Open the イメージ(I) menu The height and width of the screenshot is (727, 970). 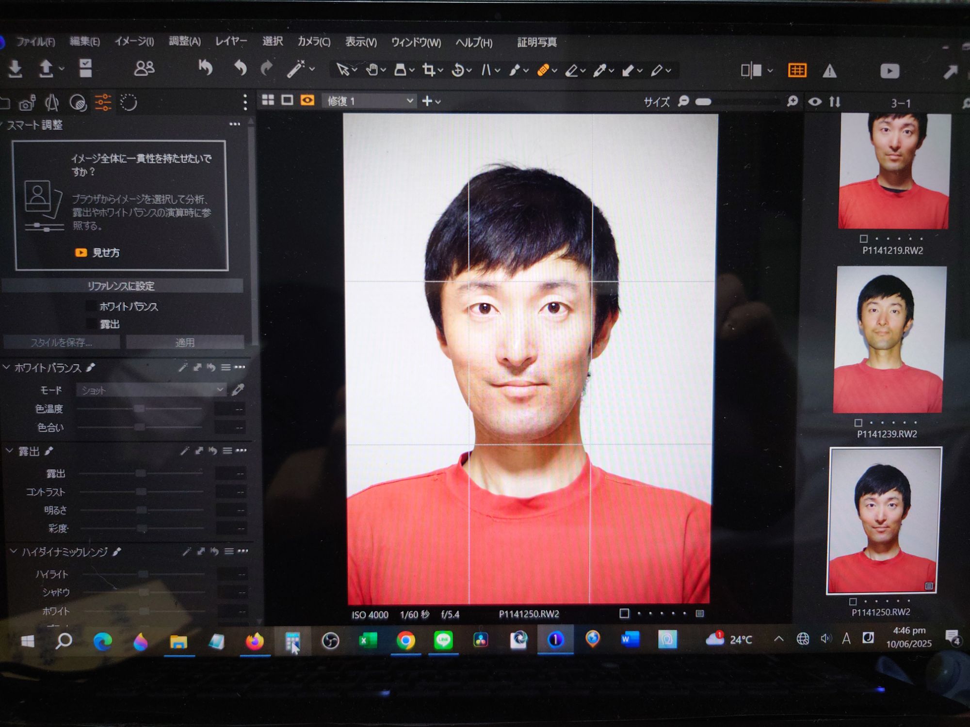tap(134, 41)
